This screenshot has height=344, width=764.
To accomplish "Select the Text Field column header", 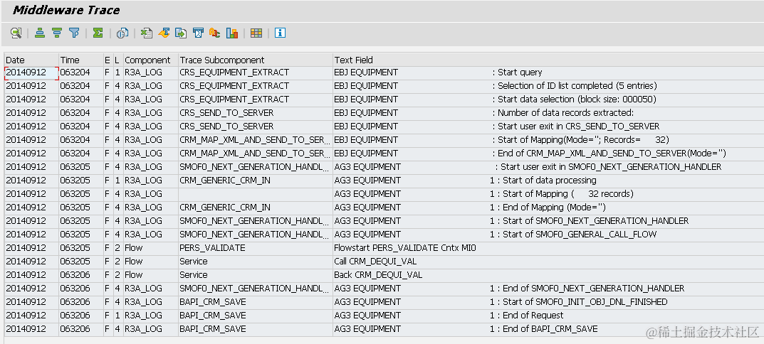I will click(x=548, y=60).
